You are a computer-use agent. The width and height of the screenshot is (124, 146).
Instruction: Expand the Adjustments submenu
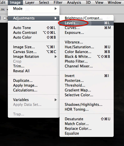coord(34,18)
